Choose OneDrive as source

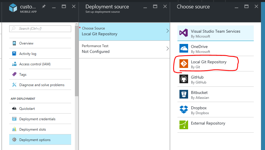(215, 49)
